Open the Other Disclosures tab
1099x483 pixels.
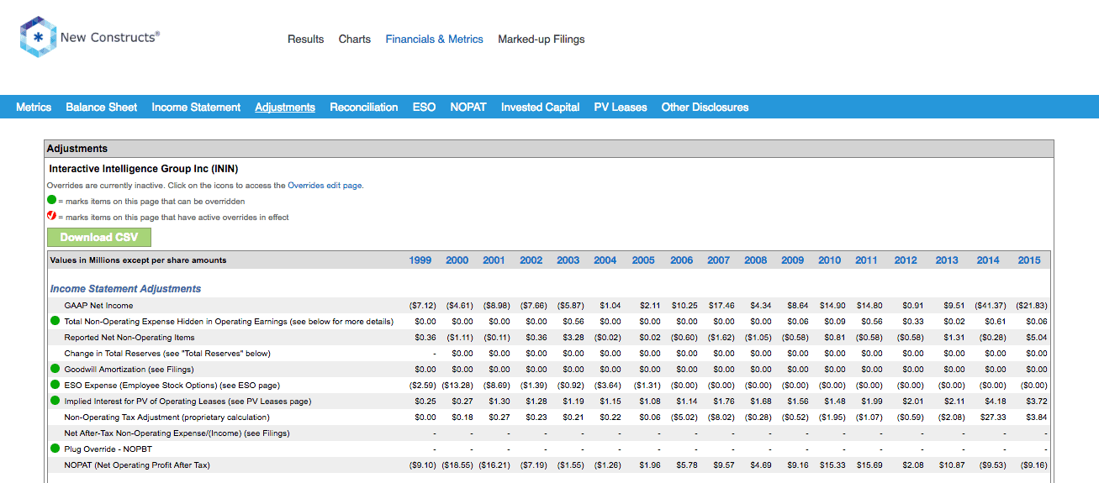705,107
